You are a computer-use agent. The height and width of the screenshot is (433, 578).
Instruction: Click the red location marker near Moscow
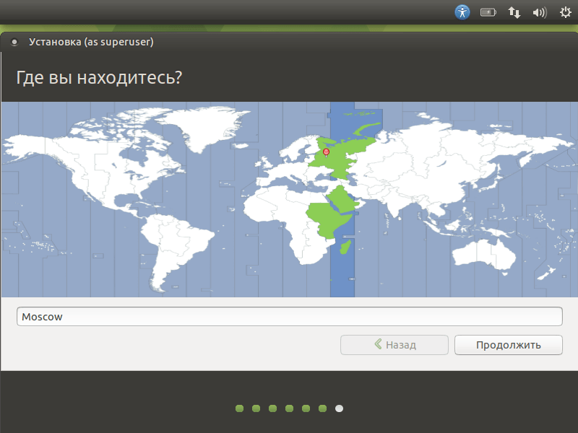pos(326,153)
